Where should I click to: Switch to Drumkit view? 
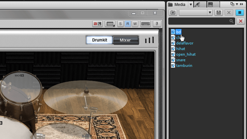pos(99,40)
